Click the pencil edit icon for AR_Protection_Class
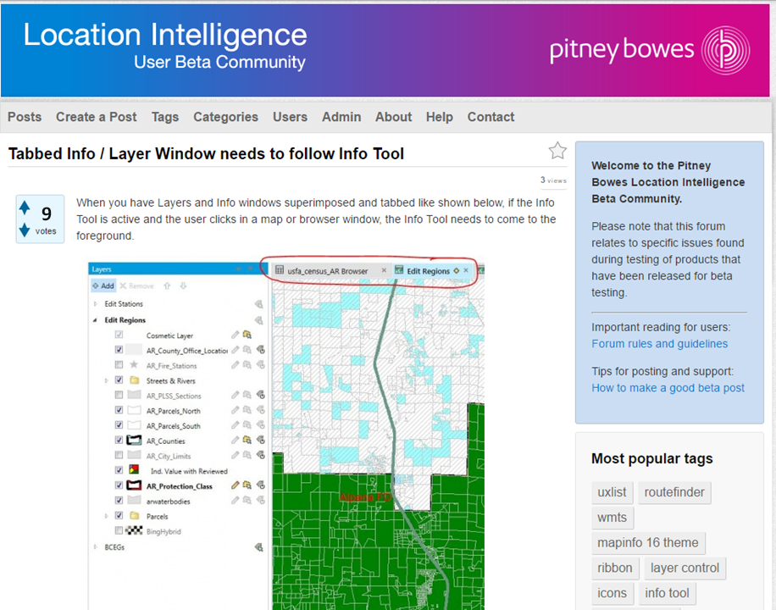This screenshot has width=776, height=610. [x=235, y=486]
